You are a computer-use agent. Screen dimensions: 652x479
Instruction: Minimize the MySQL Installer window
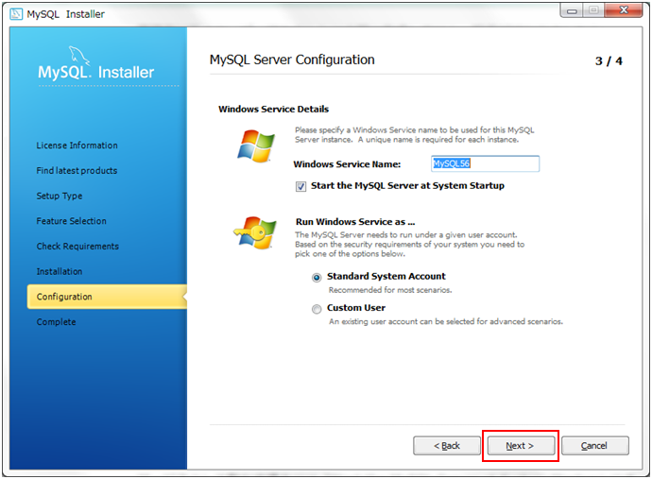(x=572, y=10)
